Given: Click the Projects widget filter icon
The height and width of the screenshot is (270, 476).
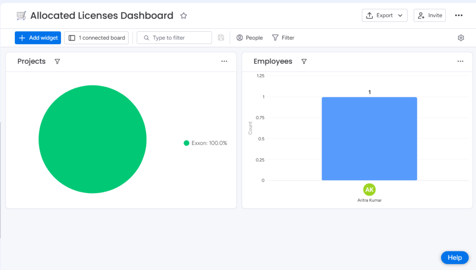Looking at the screenshot, I should (x=57, y=61).
